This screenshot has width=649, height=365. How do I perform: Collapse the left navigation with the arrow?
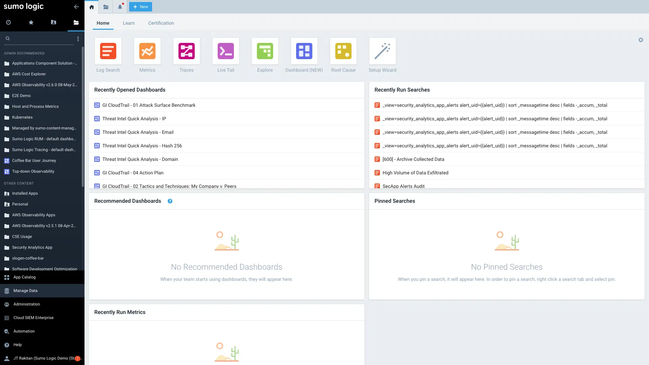pyautogui.click(x=76, y=7)
